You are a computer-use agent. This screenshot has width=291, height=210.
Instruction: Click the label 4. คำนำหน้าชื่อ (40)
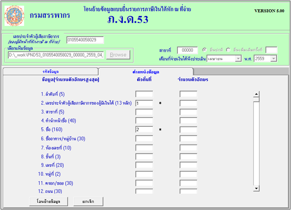[x=58, y=121]
